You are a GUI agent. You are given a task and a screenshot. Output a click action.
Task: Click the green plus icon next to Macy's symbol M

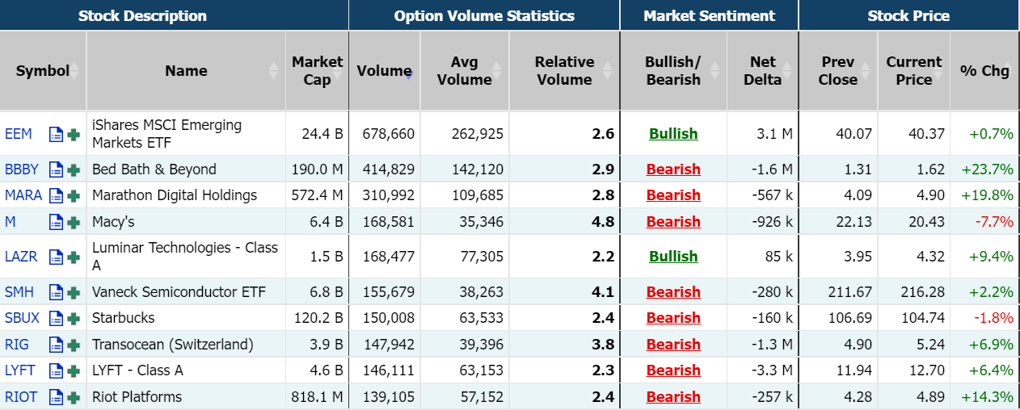click(x=74, y=222)
